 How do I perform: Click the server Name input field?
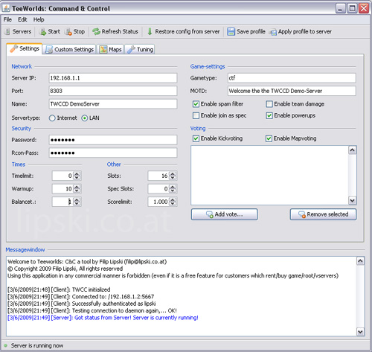point(113,103)
